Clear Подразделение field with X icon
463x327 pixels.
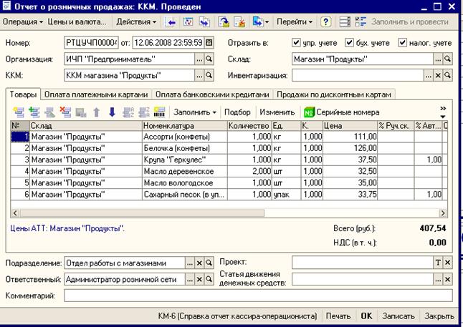pos(199,263)
